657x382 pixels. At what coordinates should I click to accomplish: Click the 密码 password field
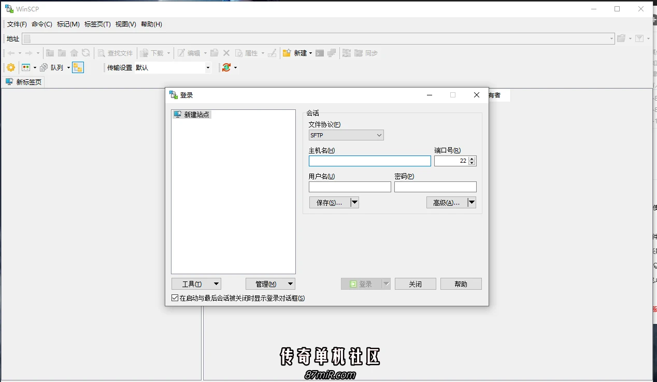[435, 187]
